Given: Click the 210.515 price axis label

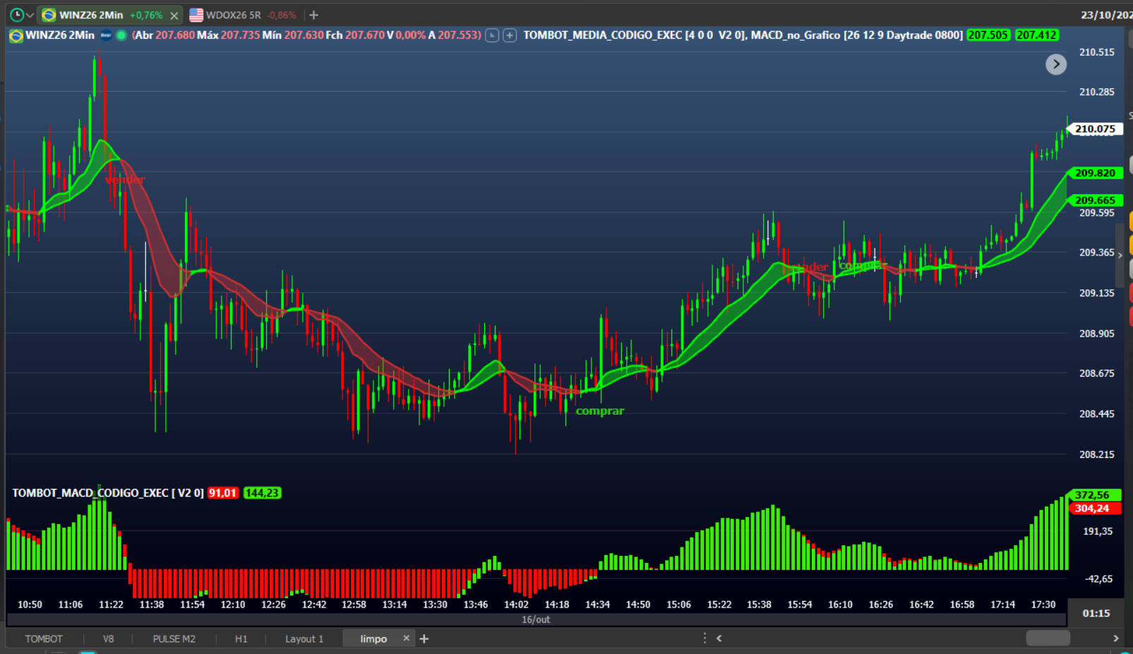Looking at the screenshot, I should tap(1097, 52).
